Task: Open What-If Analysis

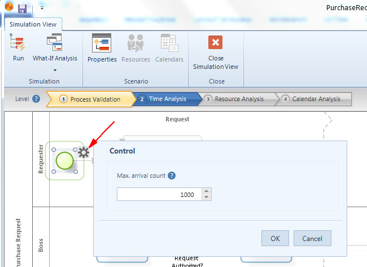Action: pyautogui.click(x=55, y=47)
